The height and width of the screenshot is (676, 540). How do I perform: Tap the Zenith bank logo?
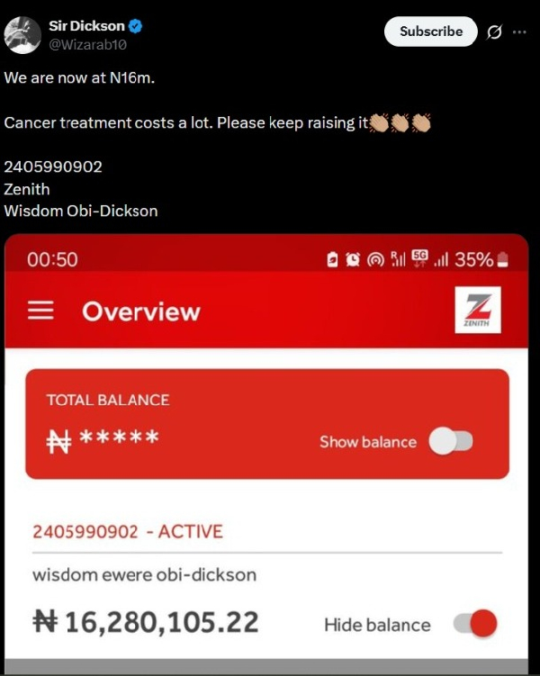[x=478, y=310]
